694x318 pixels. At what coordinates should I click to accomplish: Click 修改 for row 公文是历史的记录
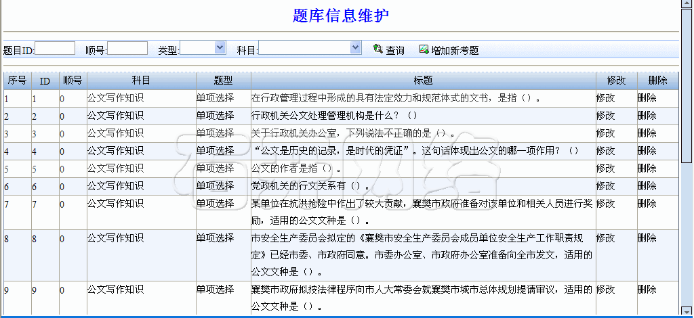click(605, 151)
